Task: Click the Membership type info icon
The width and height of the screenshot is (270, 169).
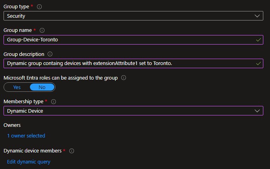Action: click(x=54, y=102)
